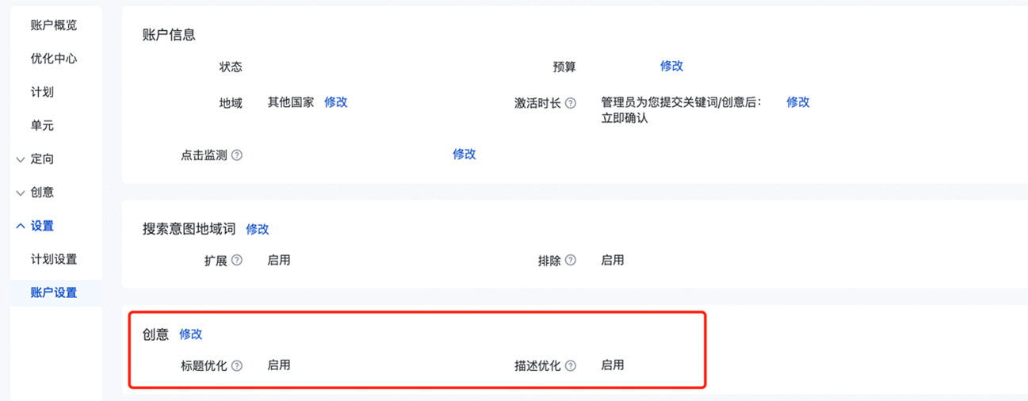Image resolution: width=1028 pixels, height=401 pixels.
Task: Open 账户概览 in the sidebar
Action: (54, 25)
